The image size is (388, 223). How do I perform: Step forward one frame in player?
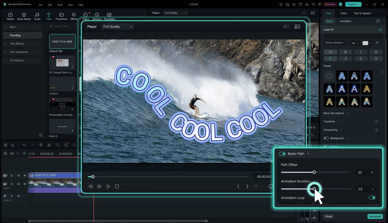pos(99,187)
